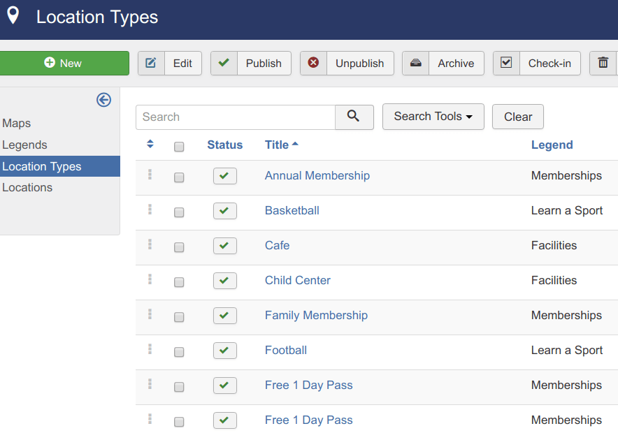Click the column ordering sort arrows icon

coord(150,145)
